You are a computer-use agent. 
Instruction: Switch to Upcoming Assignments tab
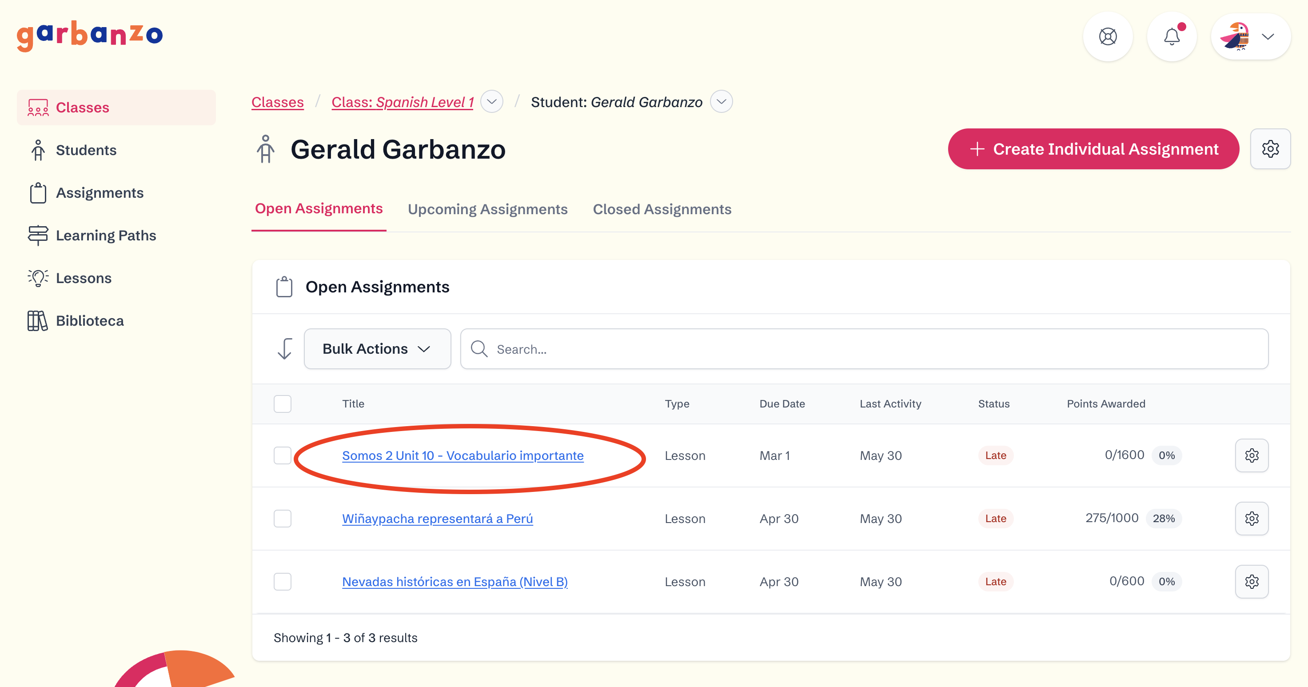pos(487,209)
